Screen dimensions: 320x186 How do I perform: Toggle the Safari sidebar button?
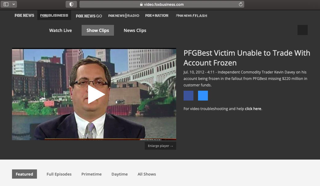(6, 4)
